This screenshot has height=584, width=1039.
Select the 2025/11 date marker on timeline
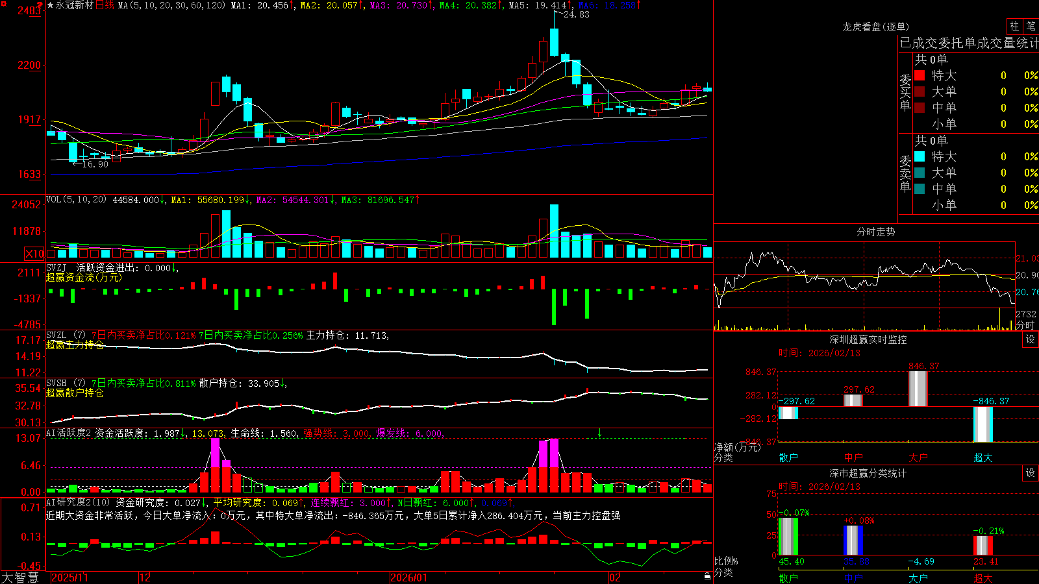[x=69, y=578]
